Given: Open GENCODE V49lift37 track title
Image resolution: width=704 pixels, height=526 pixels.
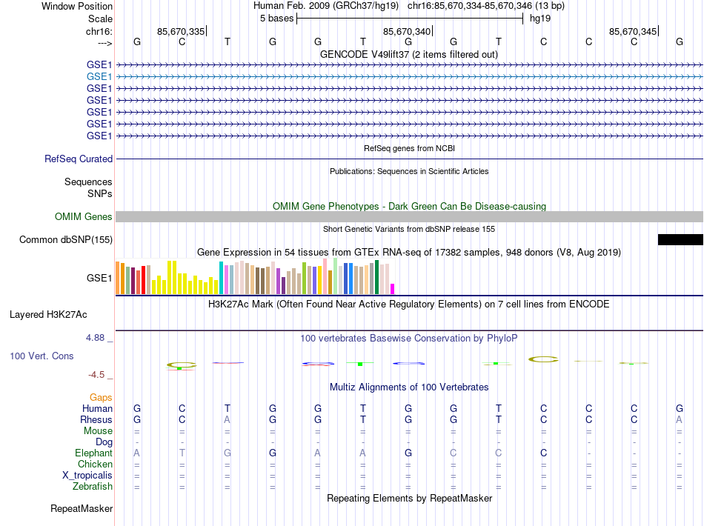Looking at the screenshot, I should (x=408, y=54).
